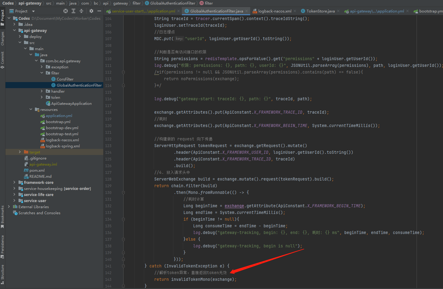Toggle fold marker at line 140
This screenshot has width=443, height=289.
coord(123,260)
